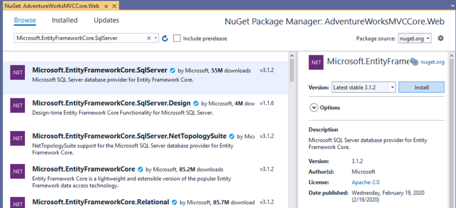The image size is (456, 208).
Task: Click the Install button
Action: click(421, 87)
